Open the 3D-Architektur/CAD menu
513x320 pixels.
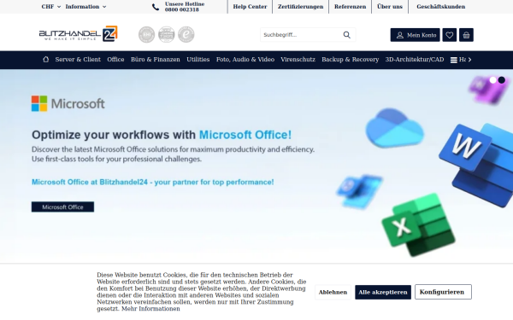tap(415, 60)
